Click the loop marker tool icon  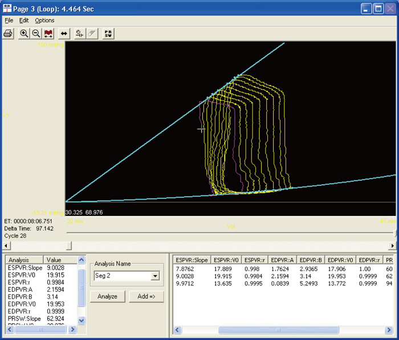pyautogui.click(x=80, y=34)
